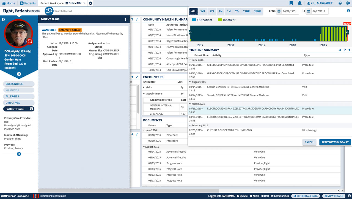This screenshot has height=199, width=352.
Task: Open the From date calendar picker
Action: click(x=279, y=11)
